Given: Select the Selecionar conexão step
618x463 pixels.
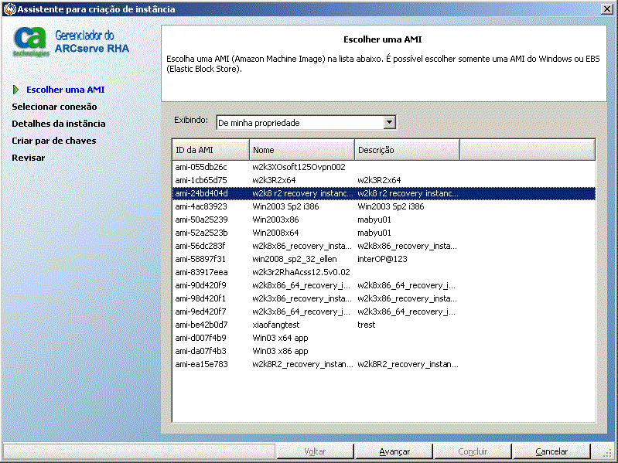Looking at the screenshot, I should point(54,107).
